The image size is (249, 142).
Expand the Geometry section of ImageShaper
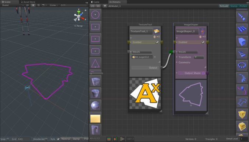tap(177, 62)
